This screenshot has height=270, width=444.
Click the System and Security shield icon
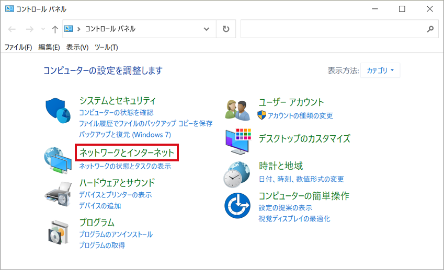point(58,111)
